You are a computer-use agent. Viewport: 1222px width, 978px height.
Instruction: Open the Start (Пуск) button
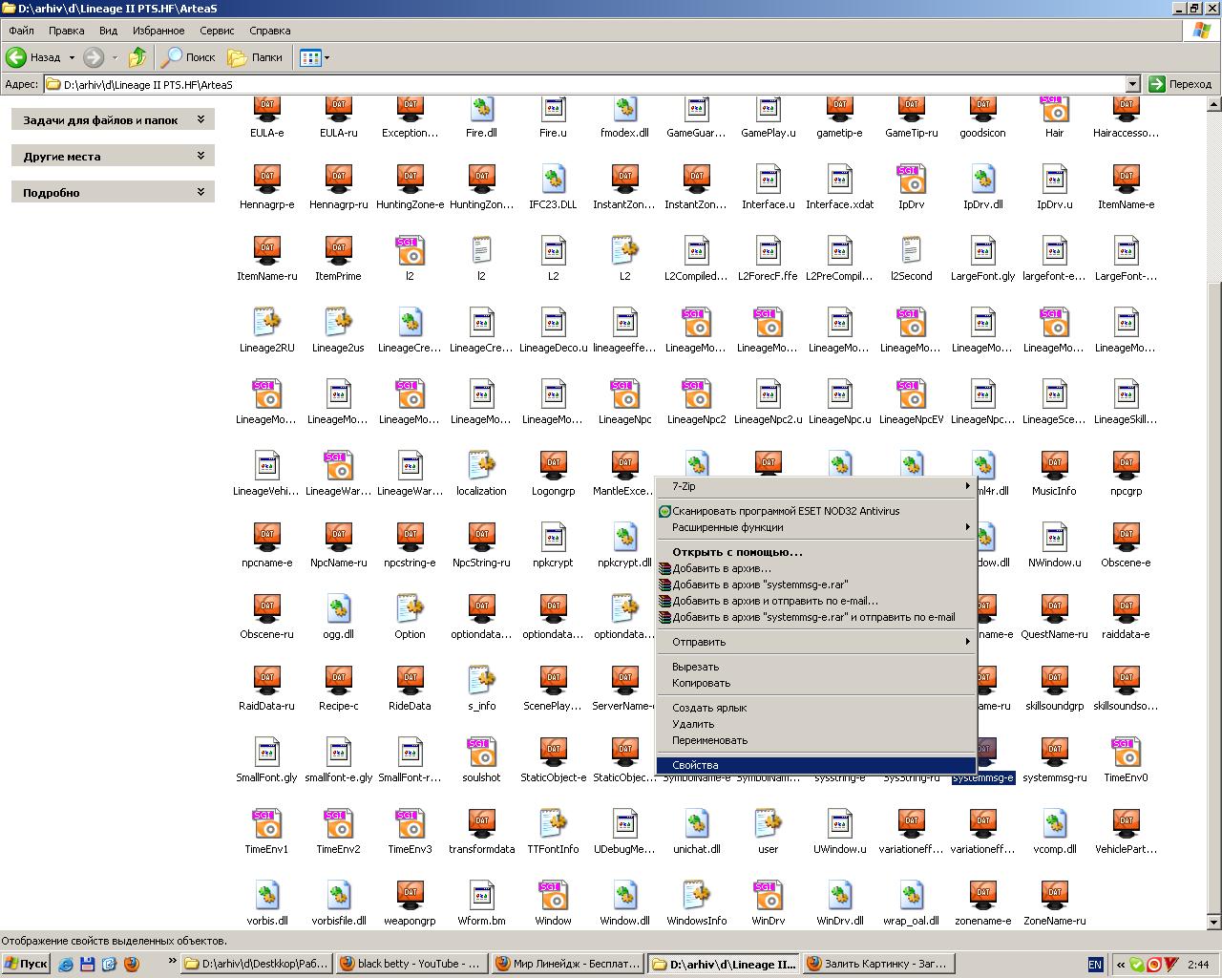click(x=26, y=964)
